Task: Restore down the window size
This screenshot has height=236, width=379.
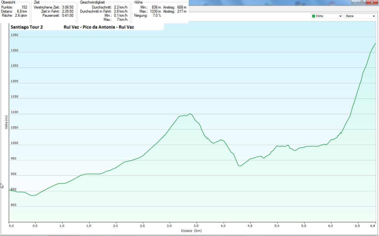Action: (362, 2)
